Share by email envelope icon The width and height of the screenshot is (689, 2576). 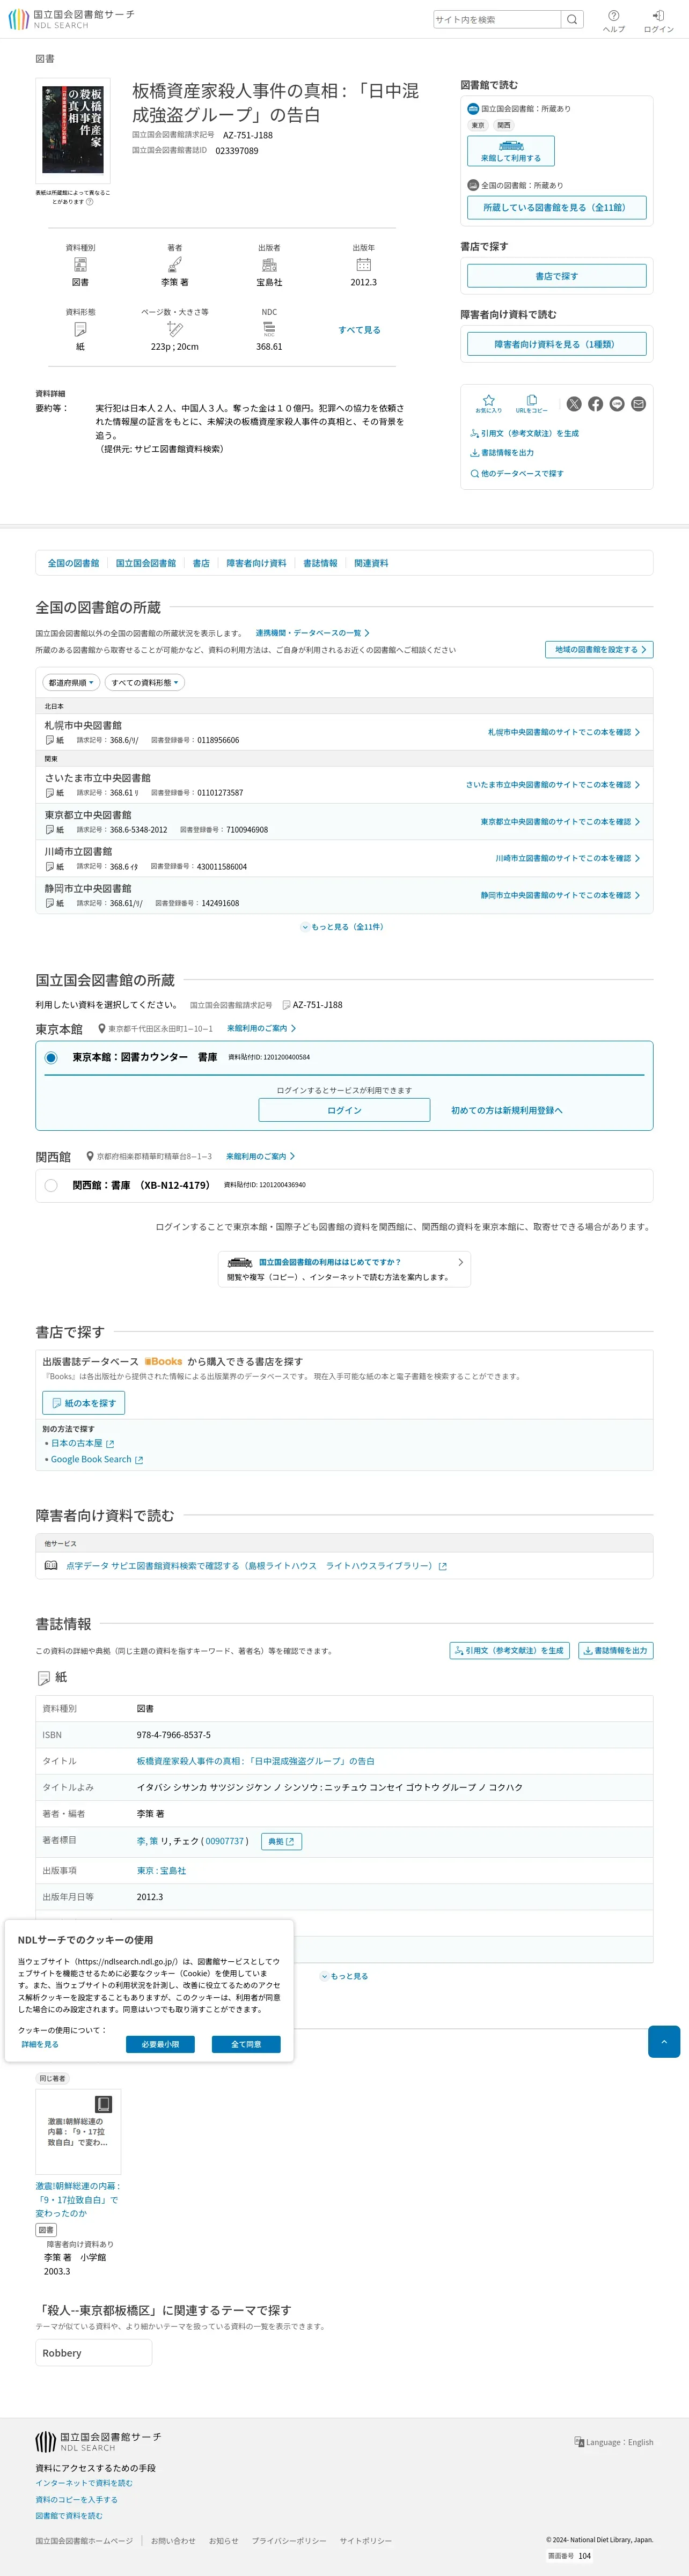click(x=638, y=404)
